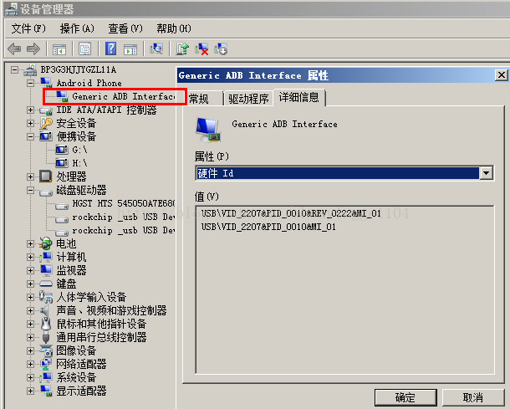Collapse the Android Phone tree node
Image resolution: width=510 pixels, height=409 pixels.
pos(31,84)
